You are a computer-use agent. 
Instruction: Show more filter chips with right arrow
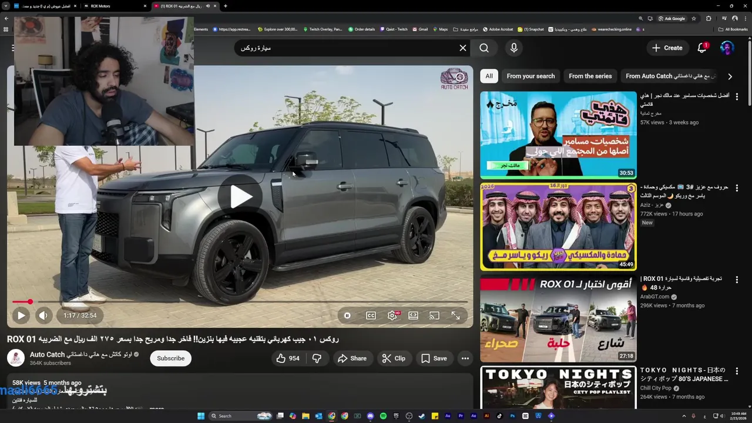coord(730,76)
